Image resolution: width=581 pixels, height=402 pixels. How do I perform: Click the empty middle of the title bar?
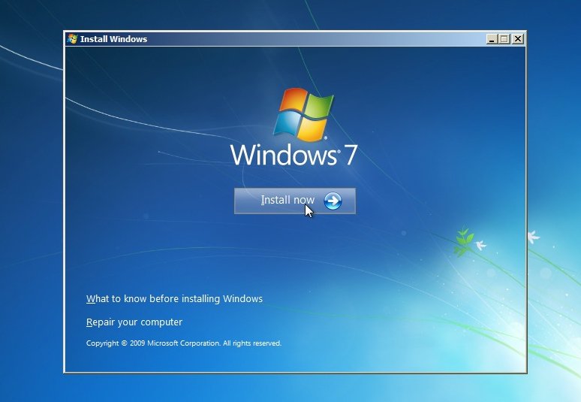[315, 39]
